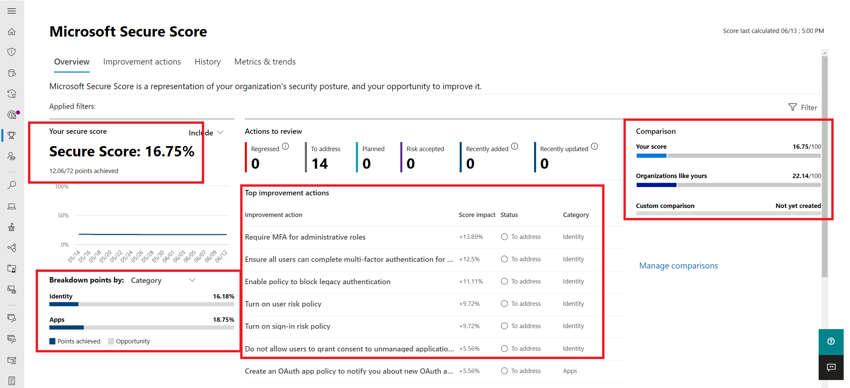The image size is (850, 388).
Task: Switch to the Metrics & trends tab
Action: tap(265, 62)
